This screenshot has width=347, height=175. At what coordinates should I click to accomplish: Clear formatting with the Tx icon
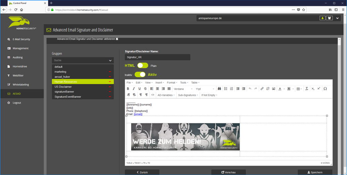click(x=307, y=89)
